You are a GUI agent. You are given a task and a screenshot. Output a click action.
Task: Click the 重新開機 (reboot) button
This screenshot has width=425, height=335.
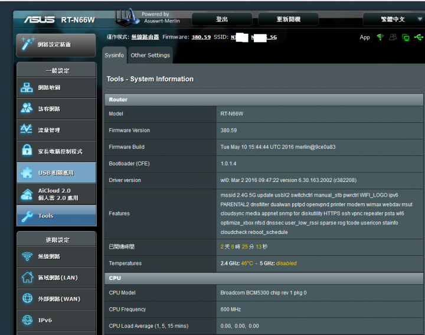pyautogui.click(x=288, y=19)
